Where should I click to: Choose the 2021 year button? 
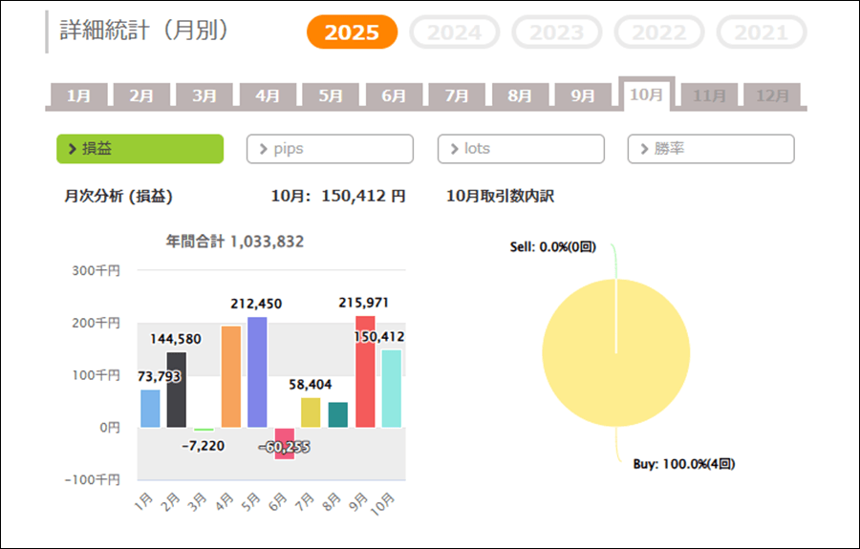(761, 32)
